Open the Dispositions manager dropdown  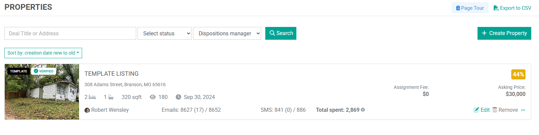(227, 33)
